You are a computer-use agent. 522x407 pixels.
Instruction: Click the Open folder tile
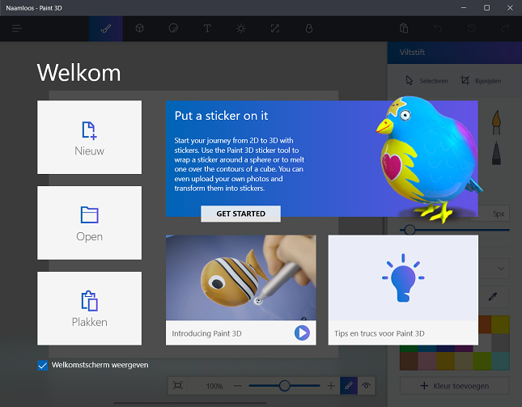pos(89,223)
